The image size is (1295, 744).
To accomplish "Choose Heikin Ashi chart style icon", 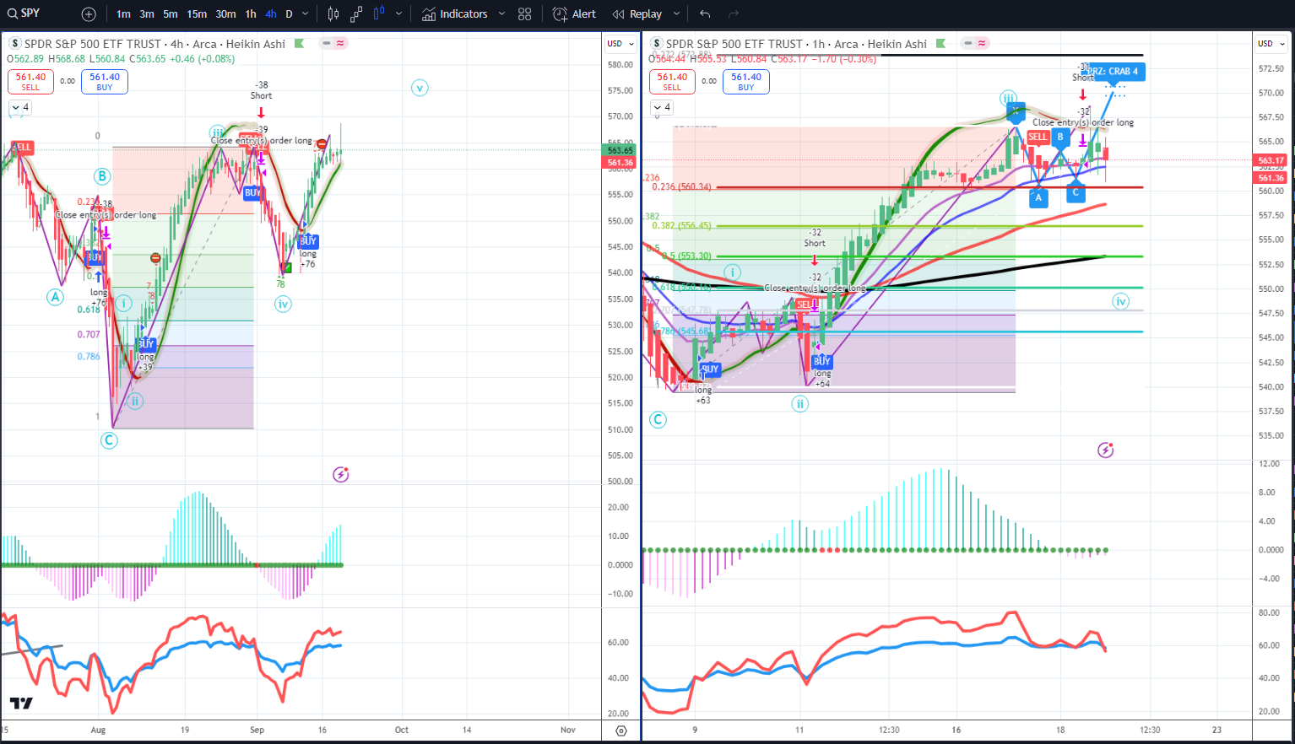I will pos(379,14).
